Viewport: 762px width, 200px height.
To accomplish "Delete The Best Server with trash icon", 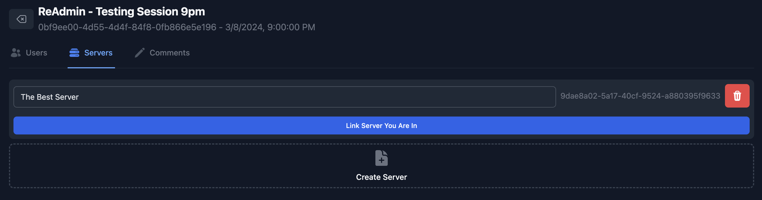I will coord(737,96).
